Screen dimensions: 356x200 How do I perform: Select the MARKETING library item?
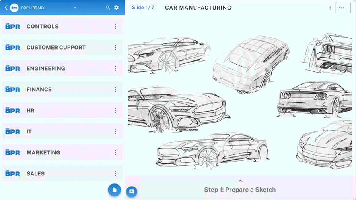pyautogui.click(x=62, y=153)
